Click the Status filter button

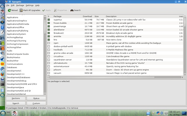(36, 98)
